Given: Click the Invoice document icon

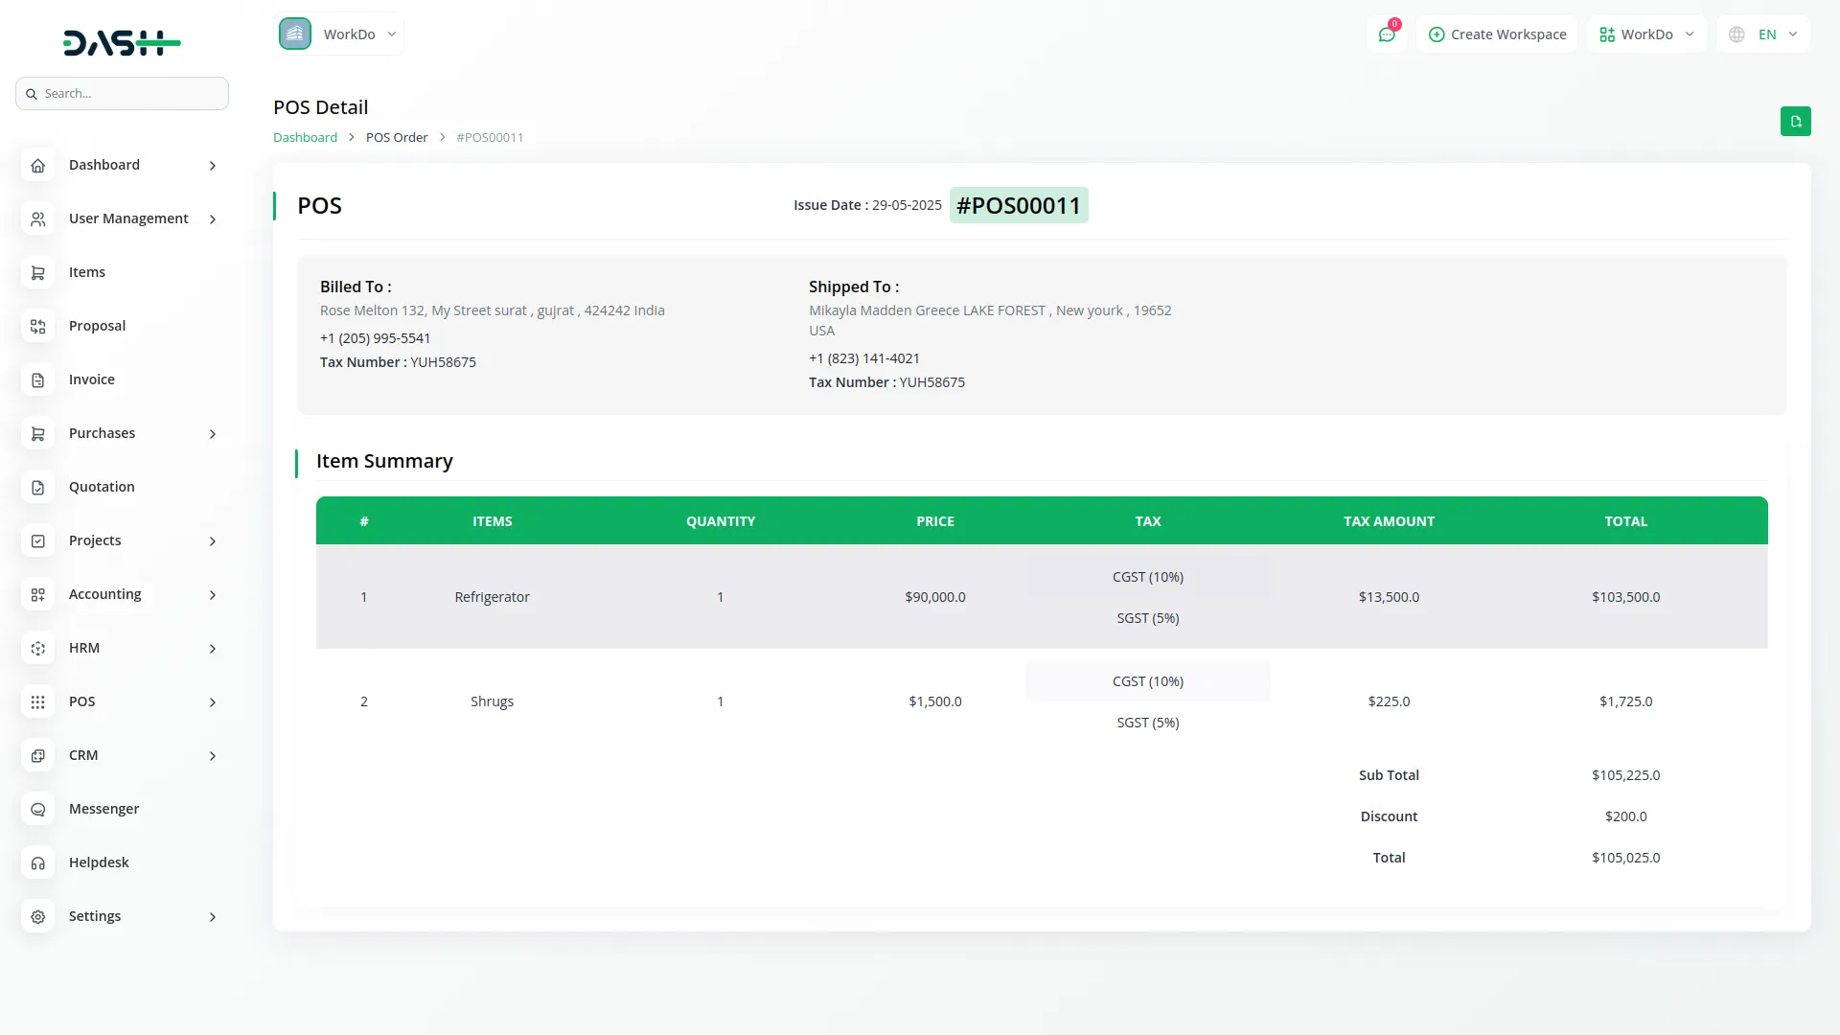Looking at the screenshot, I should 37,380.
